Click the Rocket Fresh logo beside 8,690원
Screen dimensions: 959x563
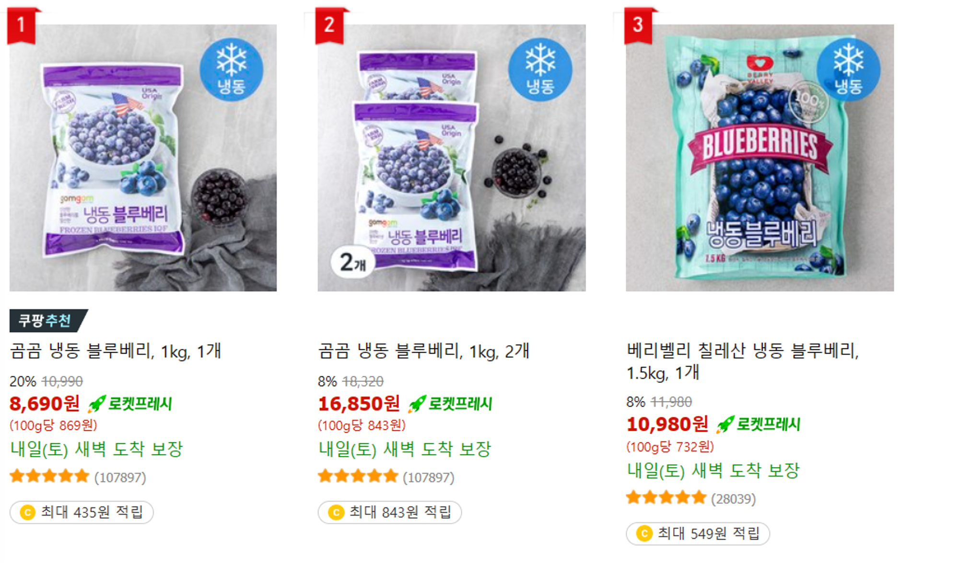tap(130, 403)
